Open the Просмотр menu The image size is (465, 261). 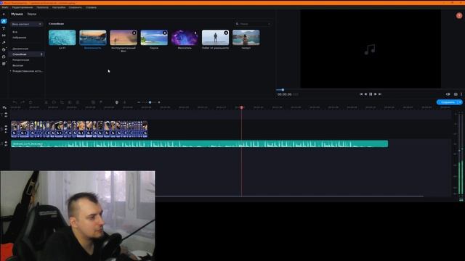(42, 7)
